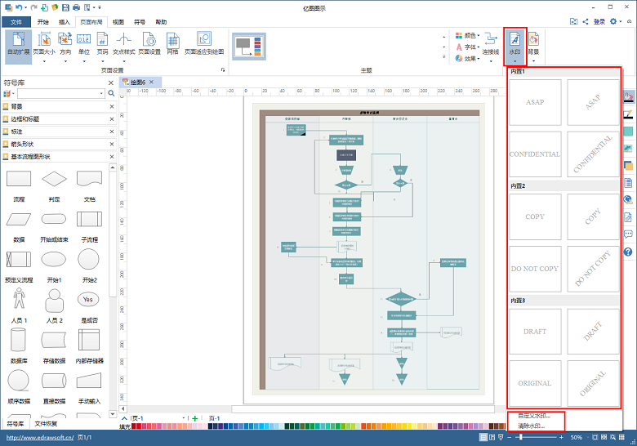Click 清除水印 to remove watermark

(532, 426)
